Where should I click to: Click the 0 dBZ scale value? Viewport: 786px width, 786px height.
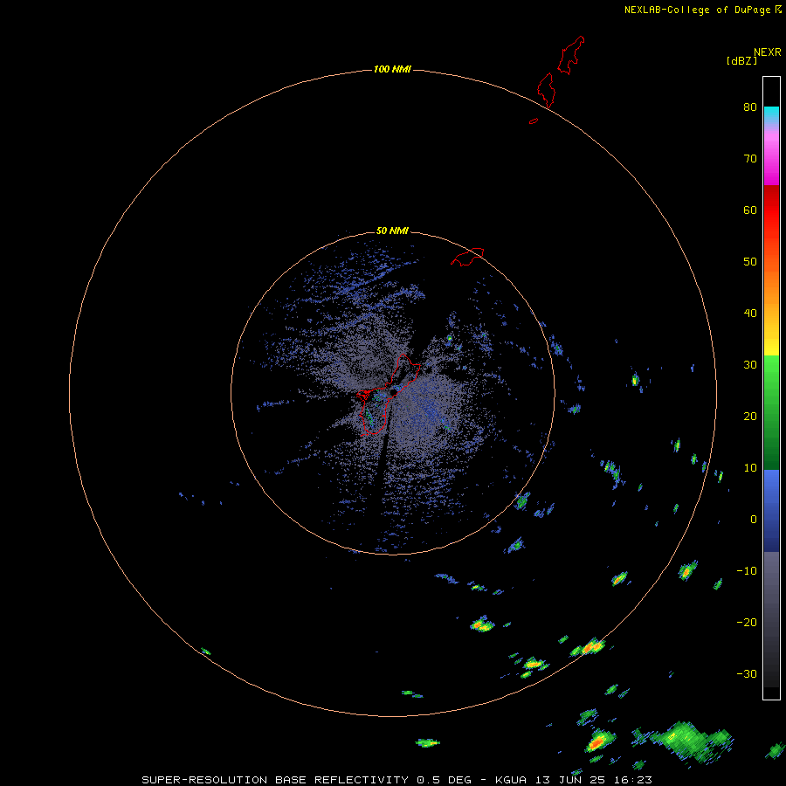click(x=754, y=520)
